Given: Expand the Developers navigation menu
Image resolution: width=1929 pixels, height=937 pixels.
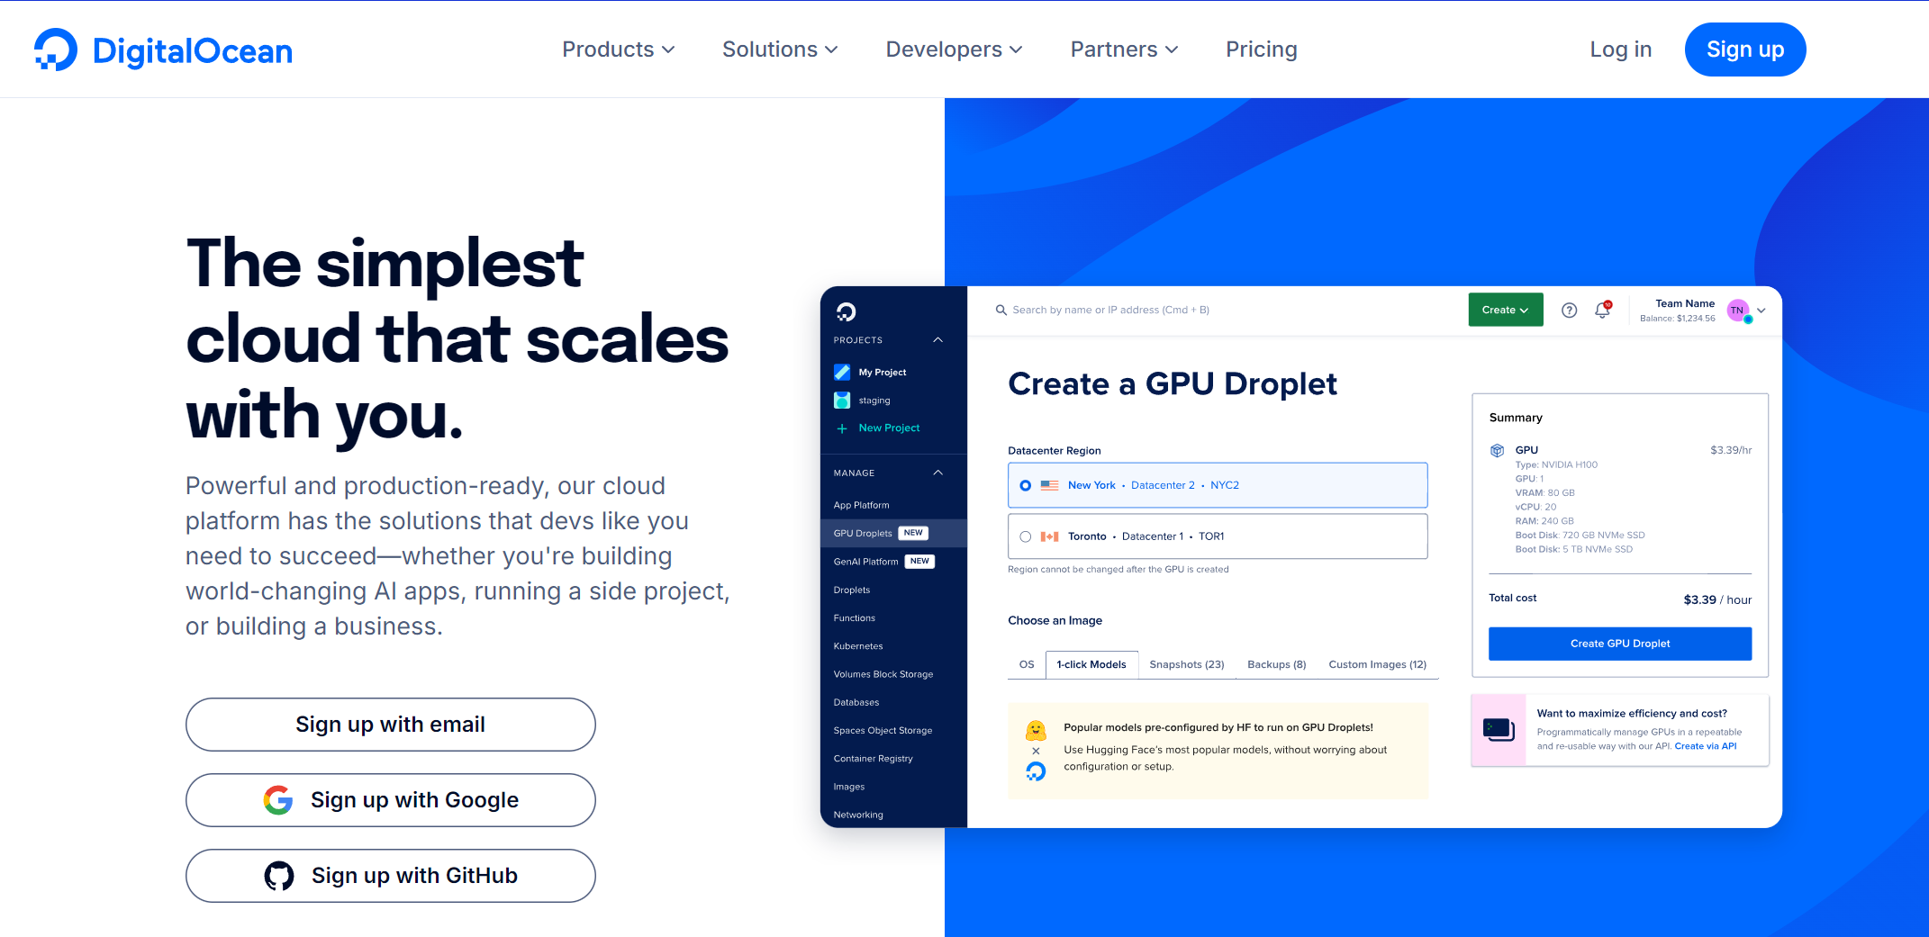Looking at the screenshot, I should (x=955, y=50).
